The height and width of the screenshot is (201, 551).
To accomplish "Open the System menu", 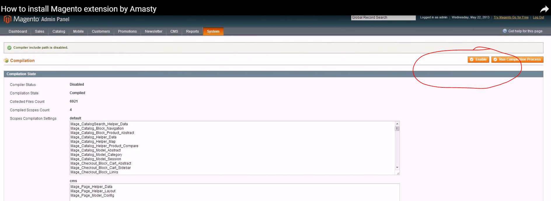I will pyautogui.click(x=213, y=31).
